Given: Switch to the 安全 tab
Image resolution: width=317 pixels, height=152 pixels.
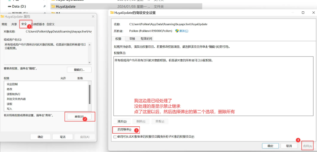Looking at the screenshot, I should click(24, 24).
